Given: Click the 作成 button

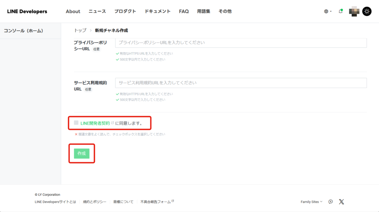Looking at the screenshot, I should point(82,154).
